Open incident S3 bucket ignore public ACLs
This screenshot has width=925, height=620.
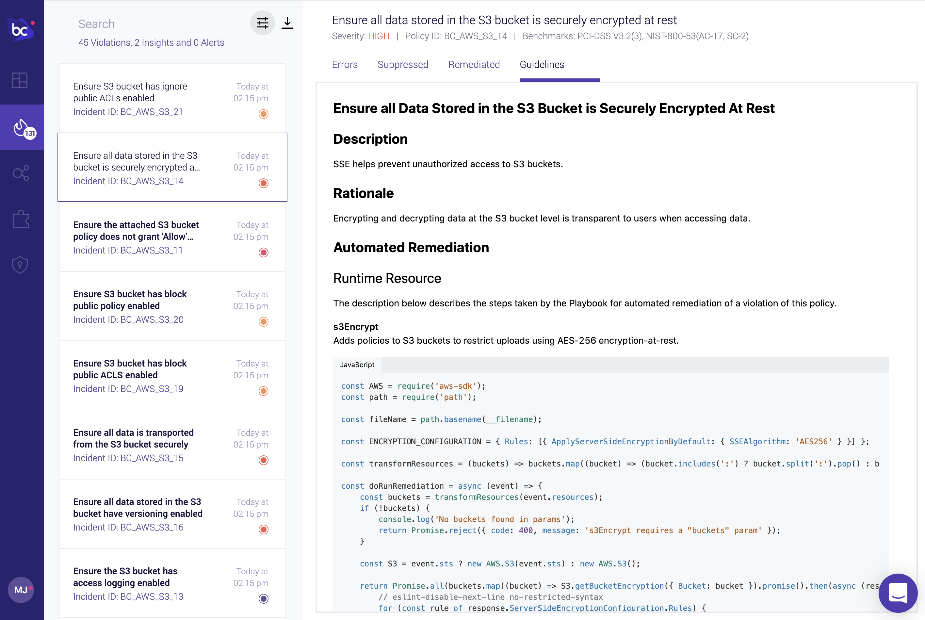172,98
